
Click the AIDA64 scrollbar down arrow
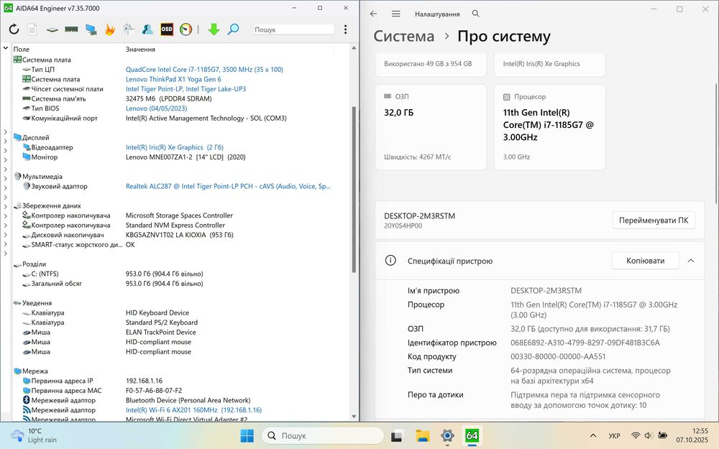click(x=354, y=417)
